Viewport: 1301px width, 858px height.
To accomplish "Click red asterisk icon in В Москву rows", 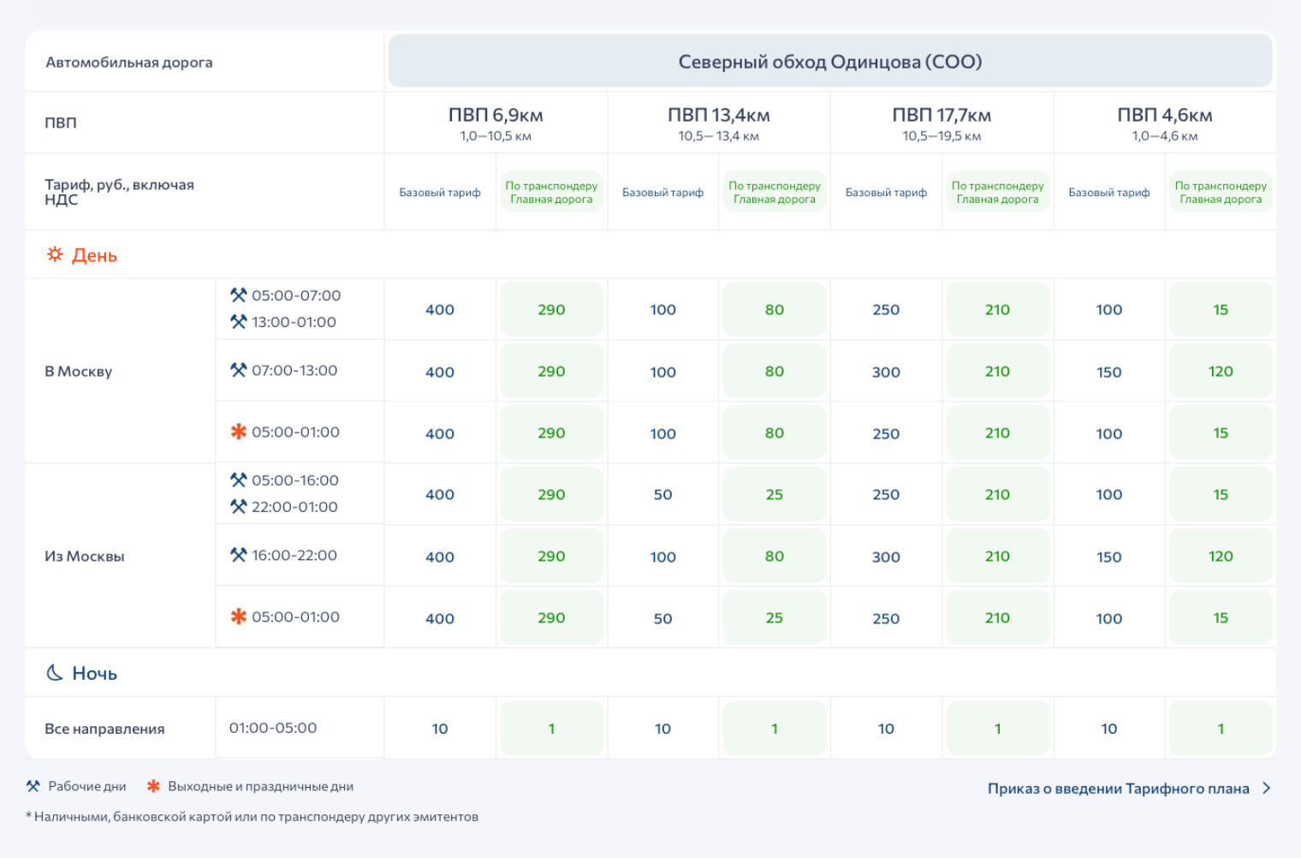I will coord(239,432).
